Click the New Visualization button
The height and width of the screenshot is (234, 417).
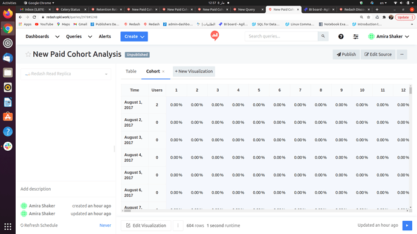tap(194, 71)
